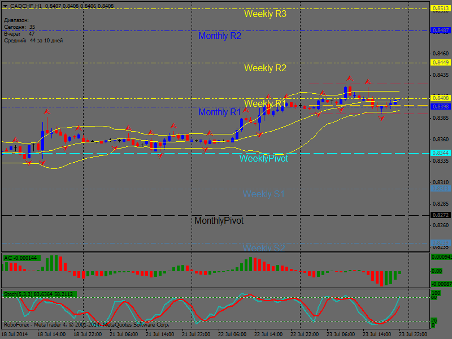
Task: Click the Stoch(5,3,3) indicator label
Action: click(x=40, y=294)
